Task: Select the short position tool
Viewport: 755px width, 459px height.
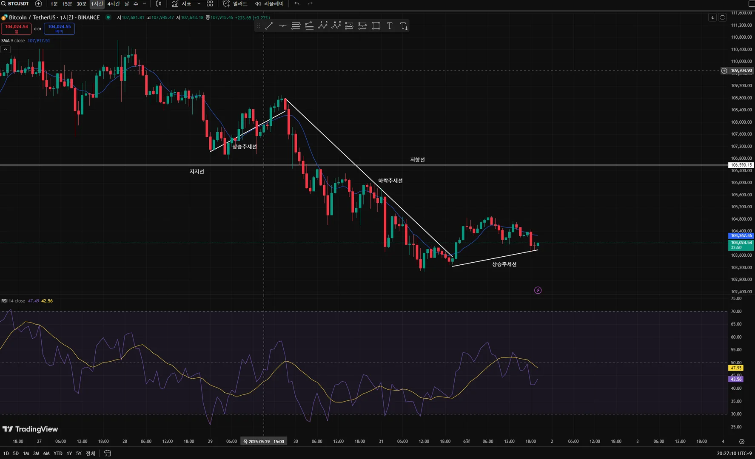Action: (x=362, y=26)
